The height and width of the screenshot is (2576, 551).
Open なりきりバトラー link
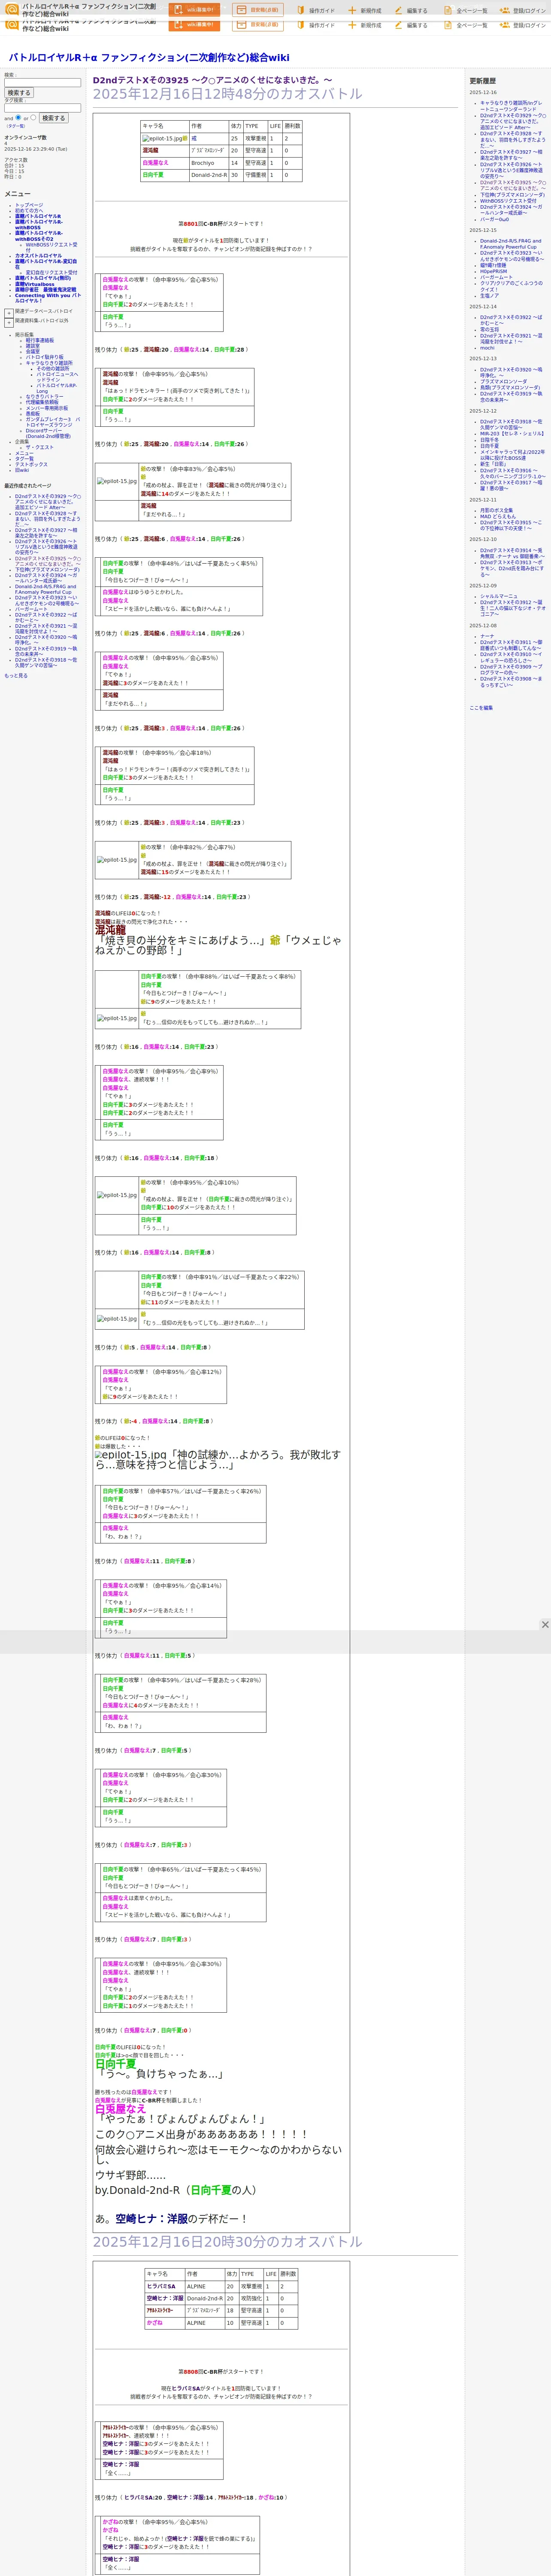pos(44,397)
